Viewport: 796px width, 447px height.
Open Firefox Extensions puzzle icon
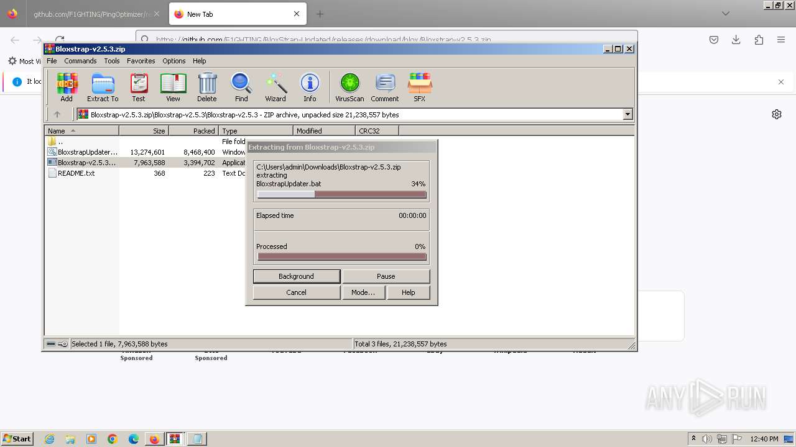[759, 40]
